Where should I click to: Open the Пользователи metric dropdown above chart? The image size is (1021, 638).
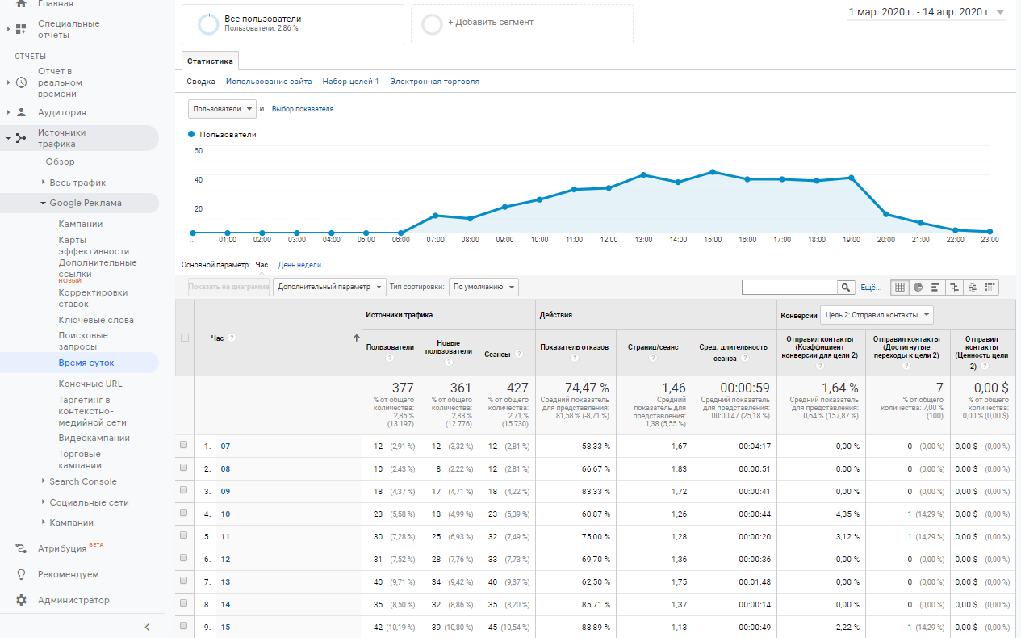(x=222, y=108)
